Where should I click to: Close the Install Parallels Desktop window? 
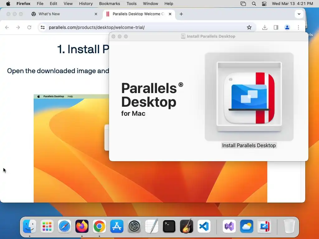coord(113,36)
